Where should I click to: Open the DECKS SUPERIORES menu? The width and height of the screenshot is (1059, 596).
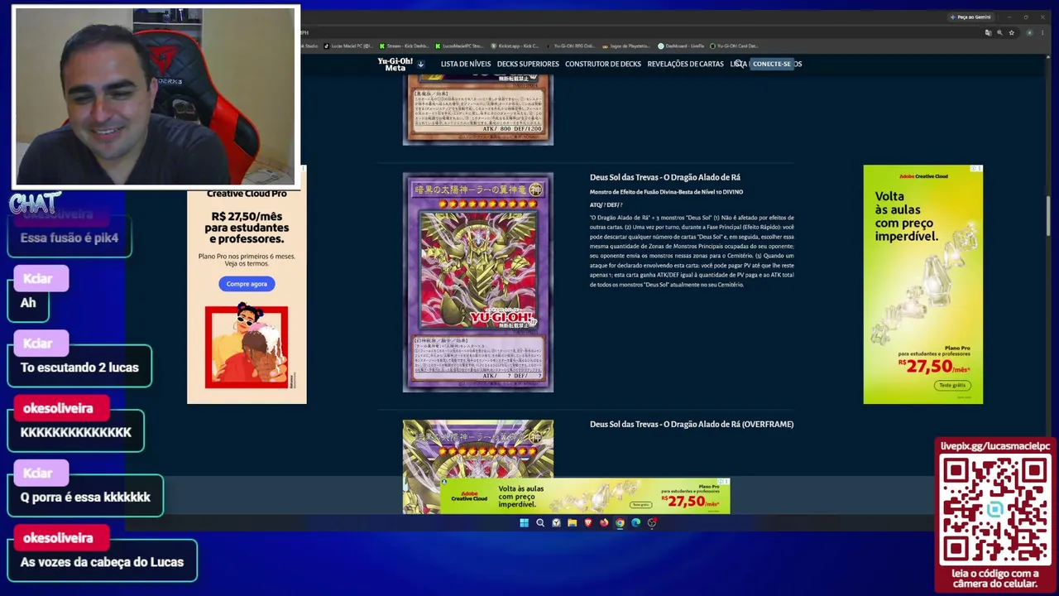[528, 64]
